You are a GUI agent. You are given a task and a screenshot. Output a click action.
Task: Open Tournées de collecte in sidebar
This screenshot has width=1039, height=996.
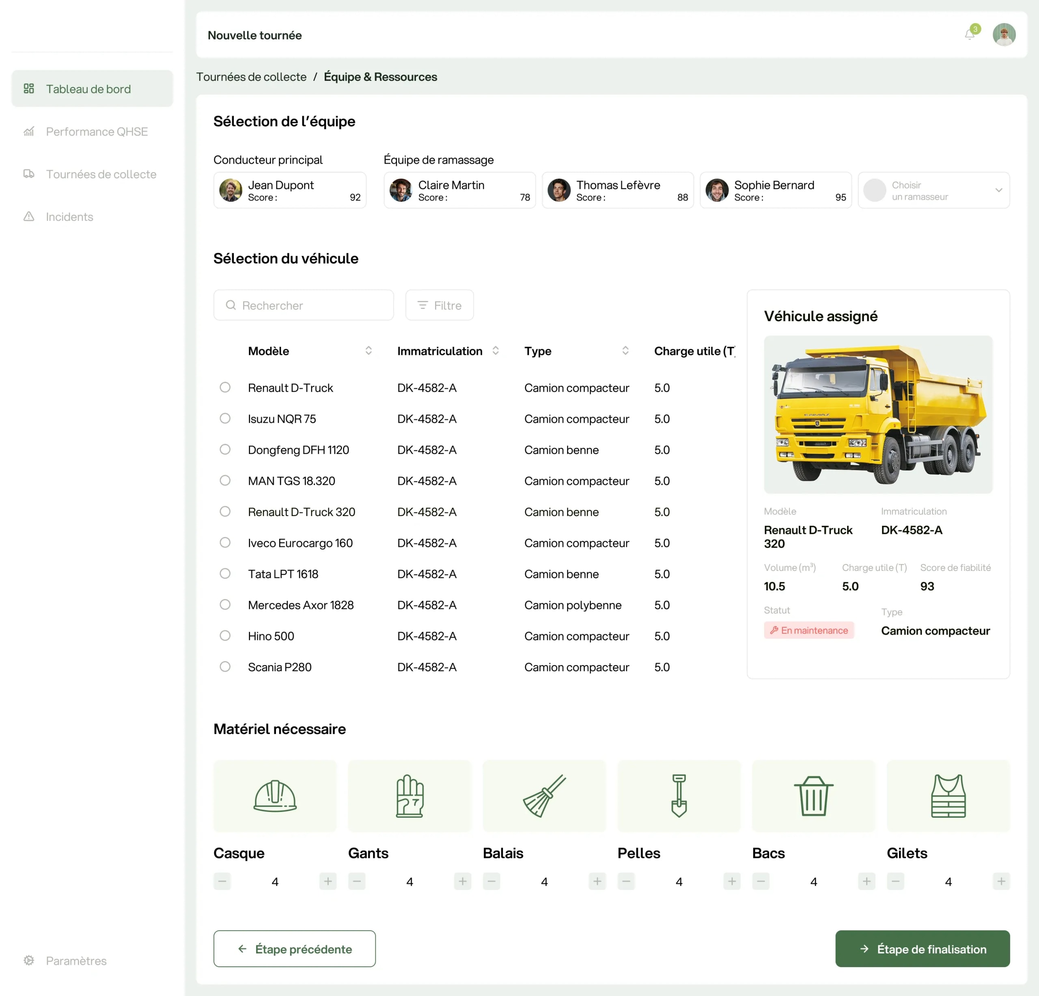pos(92,174)
